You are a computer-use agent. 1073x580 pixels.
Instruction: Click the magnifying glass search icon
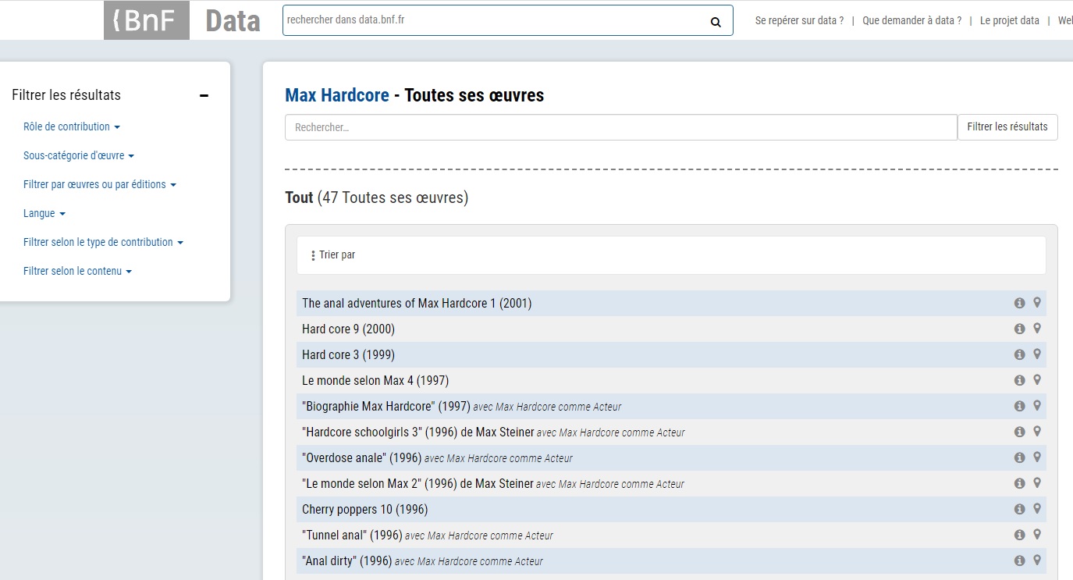click(716, 22)
